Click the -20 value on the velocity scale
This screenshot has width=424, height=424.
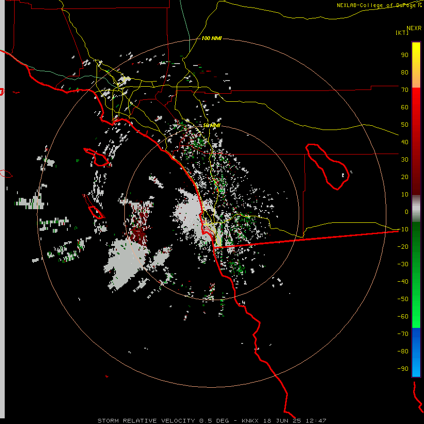(x=403, y=247)
